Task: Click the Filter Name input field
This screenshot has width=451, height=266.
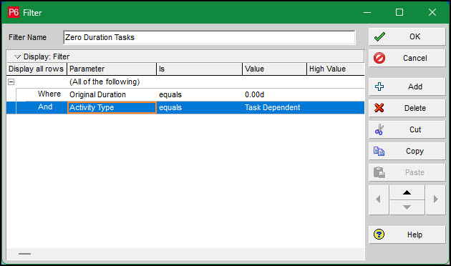Action: pyautogui.click(x=209, y=37)
